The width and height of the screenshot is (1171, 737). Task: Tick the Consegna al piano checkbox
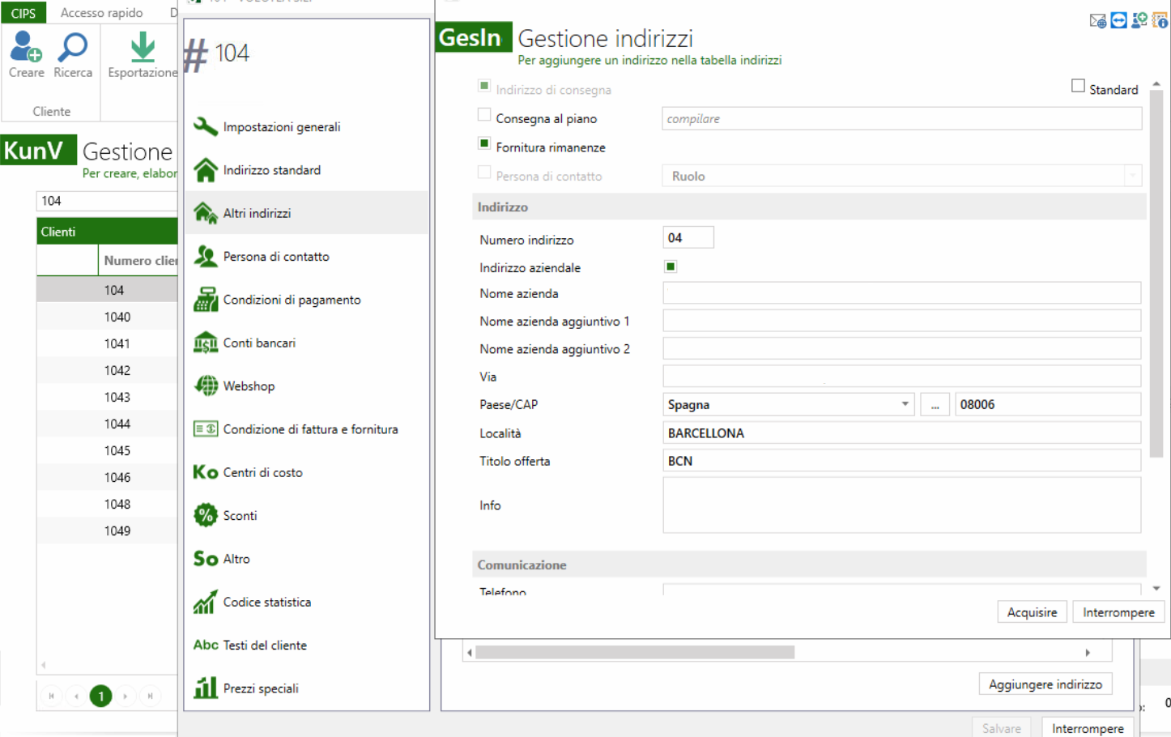[x=484, y=115]
